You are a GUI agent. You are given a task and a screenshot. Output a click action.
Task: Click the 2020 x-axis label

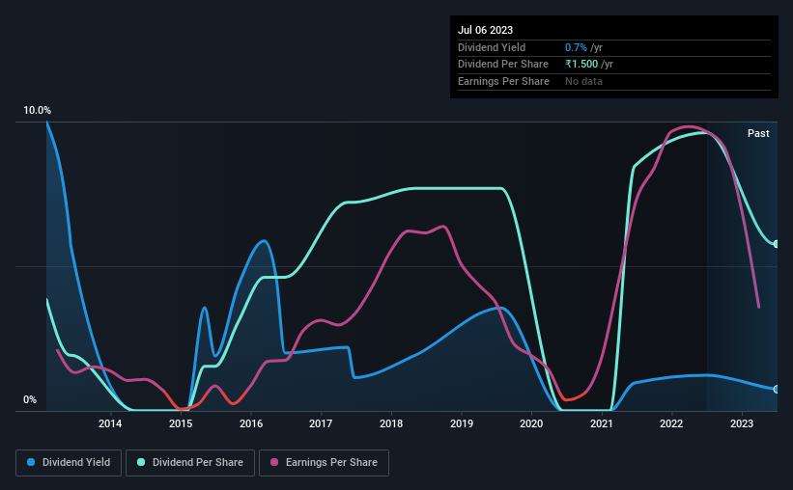tap(531, 423)
